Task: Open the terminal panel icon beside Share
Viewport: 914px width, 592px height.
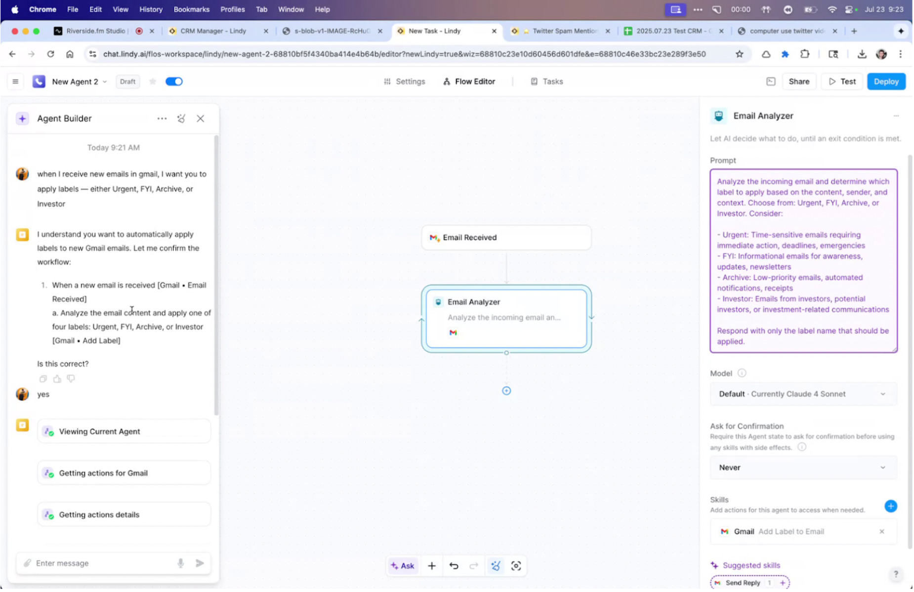Action: point(771,82)
